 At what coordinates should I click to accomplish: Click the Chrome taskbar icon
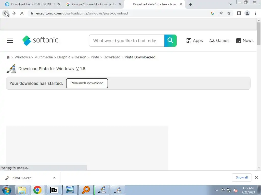click(37, 190)
